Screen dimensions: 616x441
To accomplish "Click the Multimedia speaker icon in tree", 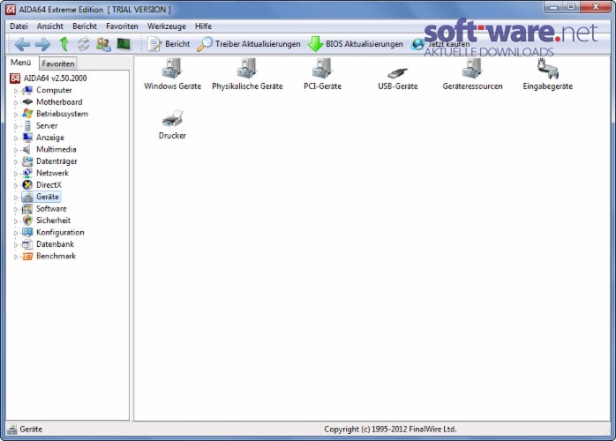I will coord(26,150).
